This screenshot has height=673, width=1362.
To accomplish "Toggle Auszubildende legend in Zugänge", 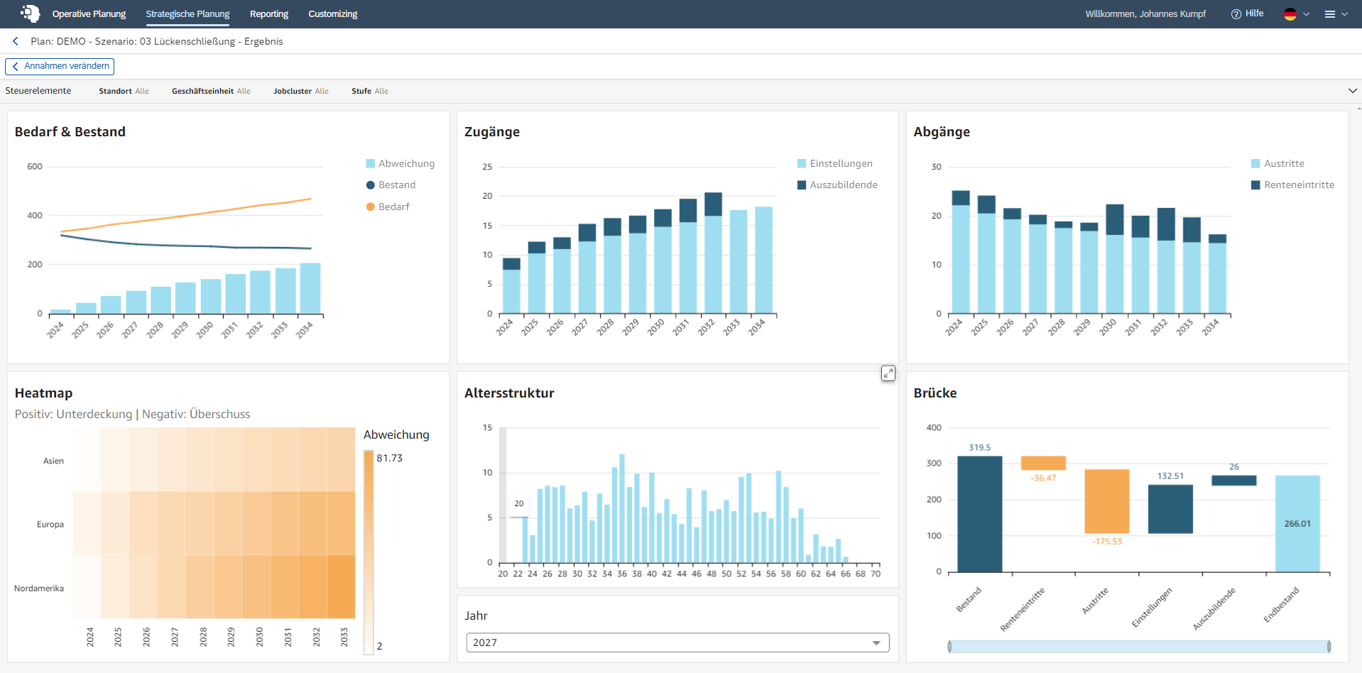I will 837,185.
